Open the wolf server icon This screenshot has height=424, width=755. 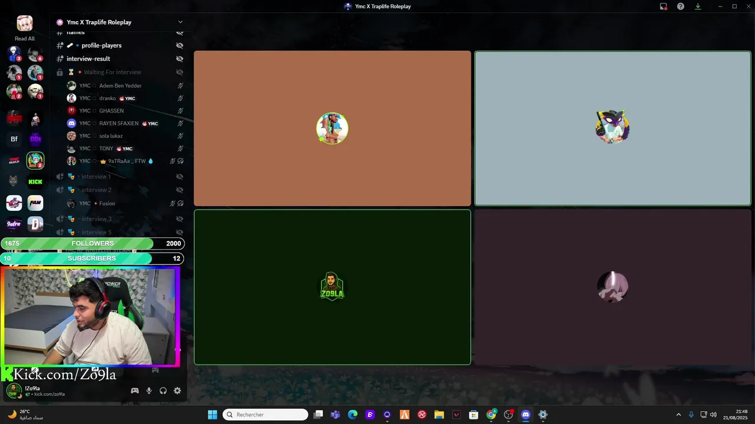[14, 181]
